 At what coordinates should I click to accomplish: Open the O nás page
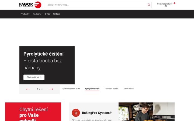click(x=48, y=14)
